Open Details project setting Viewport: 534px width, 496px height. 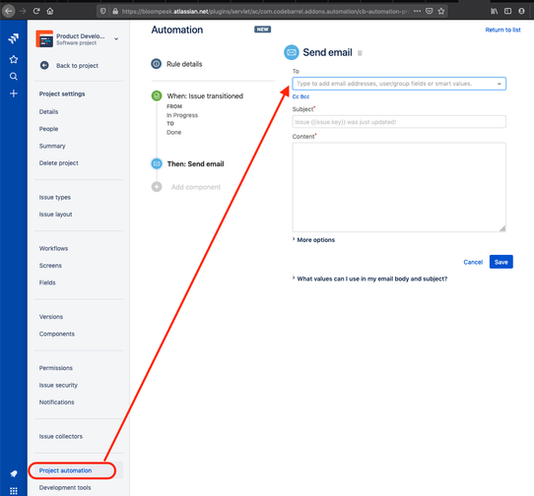48,111
